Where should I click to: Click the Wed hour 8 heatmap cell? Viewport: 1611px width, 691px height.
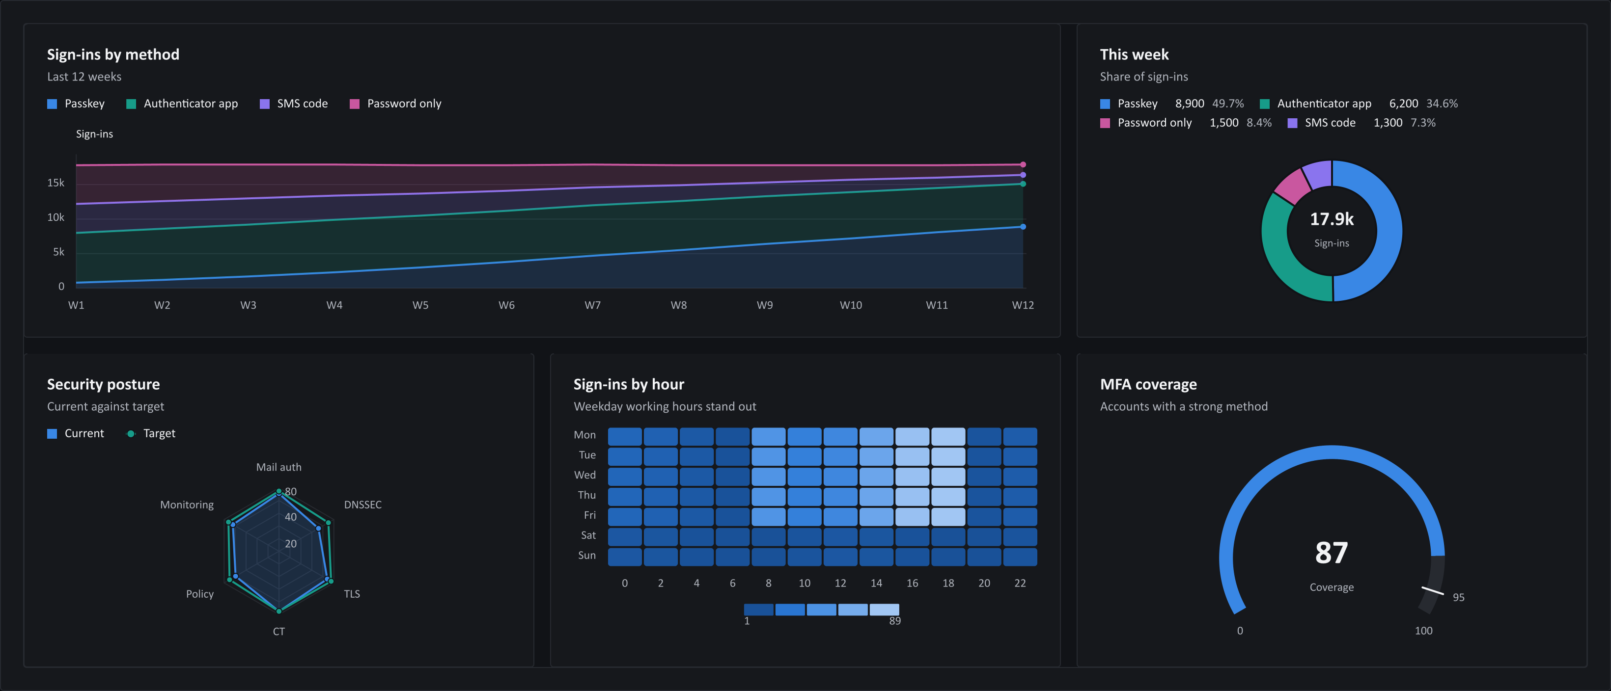[769, 477]
